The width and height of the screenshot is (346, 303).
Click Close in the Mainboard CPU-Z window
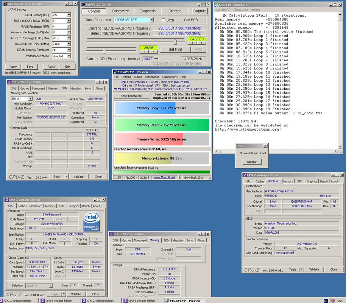334,269
